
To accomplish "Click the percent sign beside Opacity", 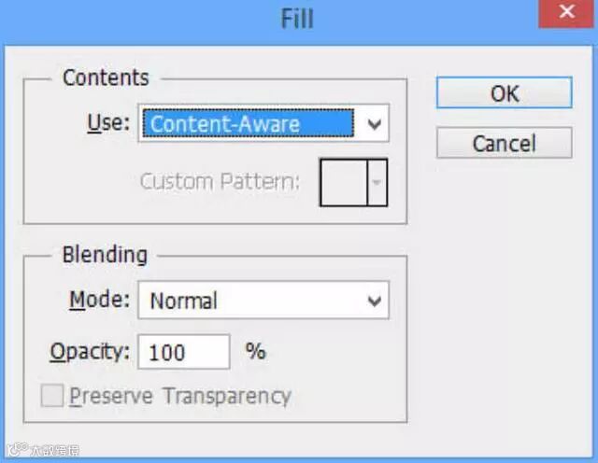I will (x=255, y=351).
